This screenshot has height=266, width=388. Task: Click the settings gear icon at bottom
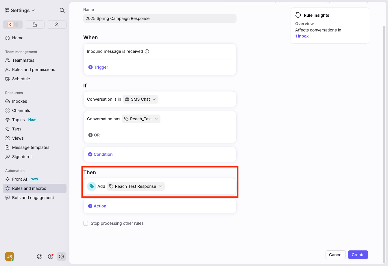(62, 256)
